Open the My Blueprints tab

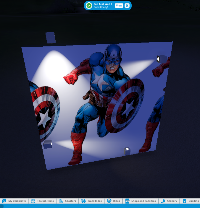coord(14,201)
